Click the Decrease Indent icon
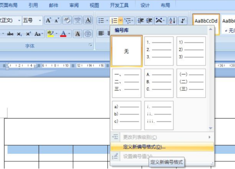Image resolution: width=235 pixels, height=169 pixels. point(140,20)
